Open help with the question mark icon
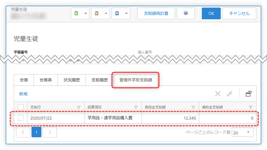 tap(186, 13)
